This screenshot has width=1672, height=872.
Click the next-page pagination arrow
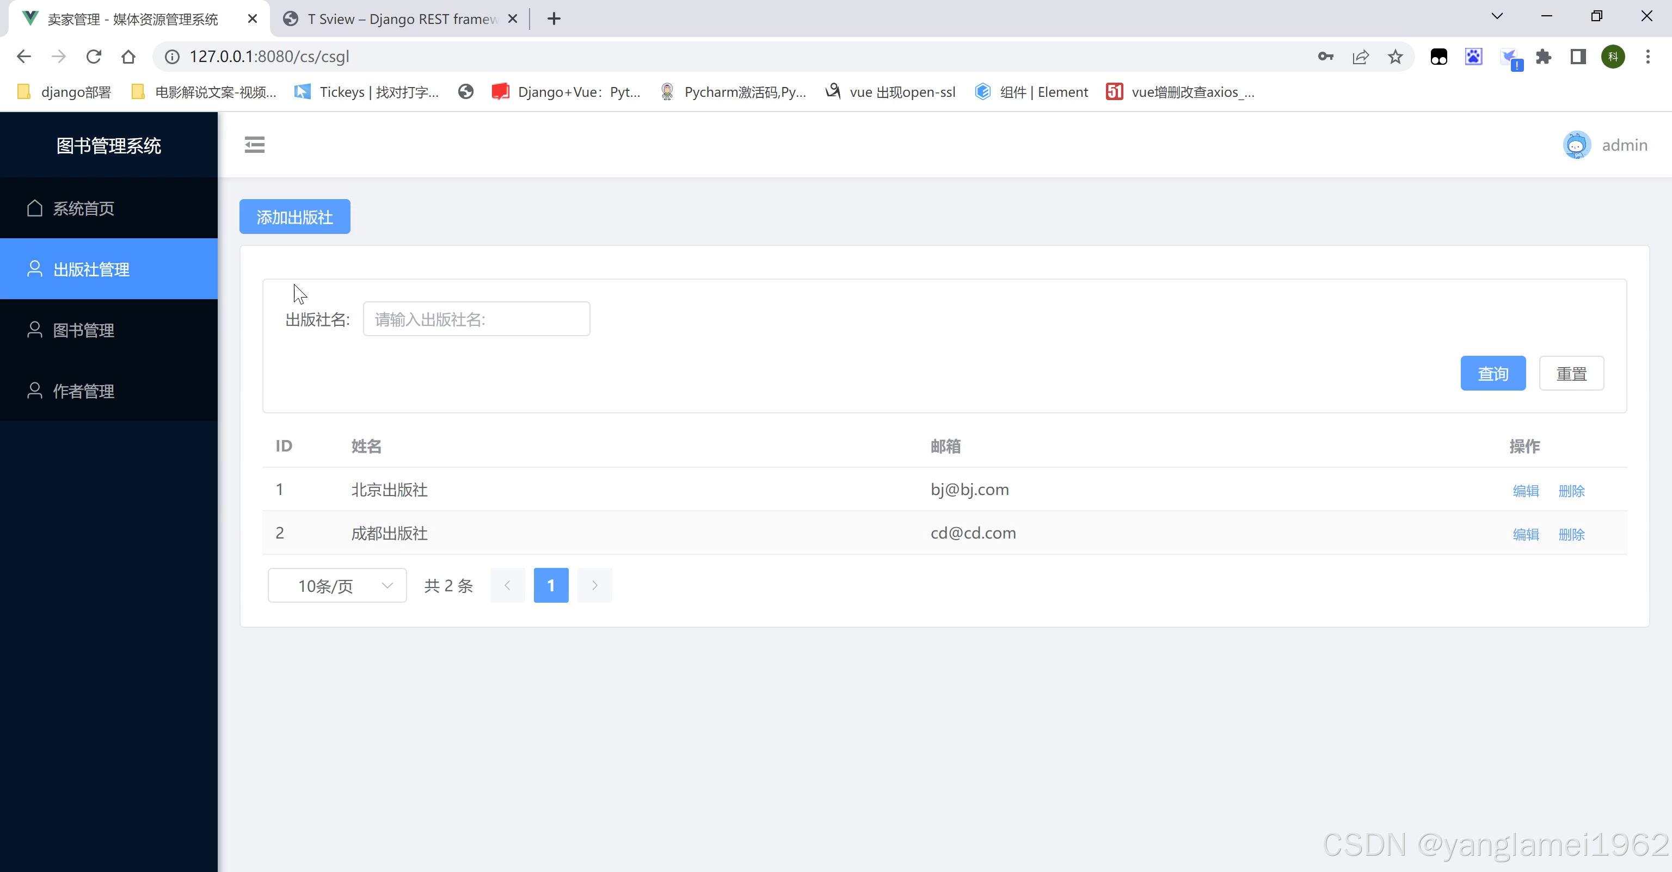(x=594, y=585)
